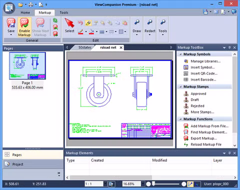This screenshot has height=190, width=240.
Task: Click Insert QR-Code
Action: [200, 73]
